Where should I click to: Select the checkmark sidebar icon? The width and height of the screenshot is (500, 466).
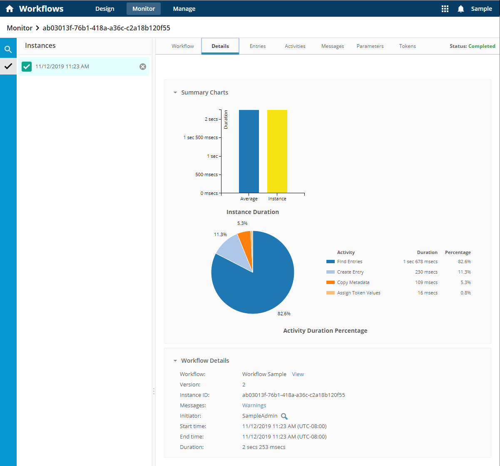pyautogui.click(x=8, y=66)
